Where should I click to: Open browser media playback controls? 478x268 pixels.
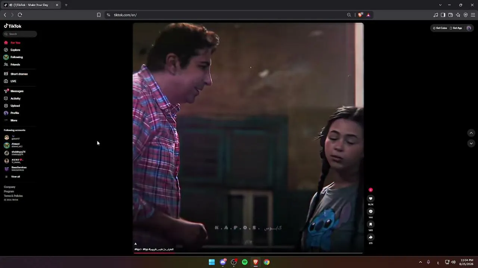436,15
